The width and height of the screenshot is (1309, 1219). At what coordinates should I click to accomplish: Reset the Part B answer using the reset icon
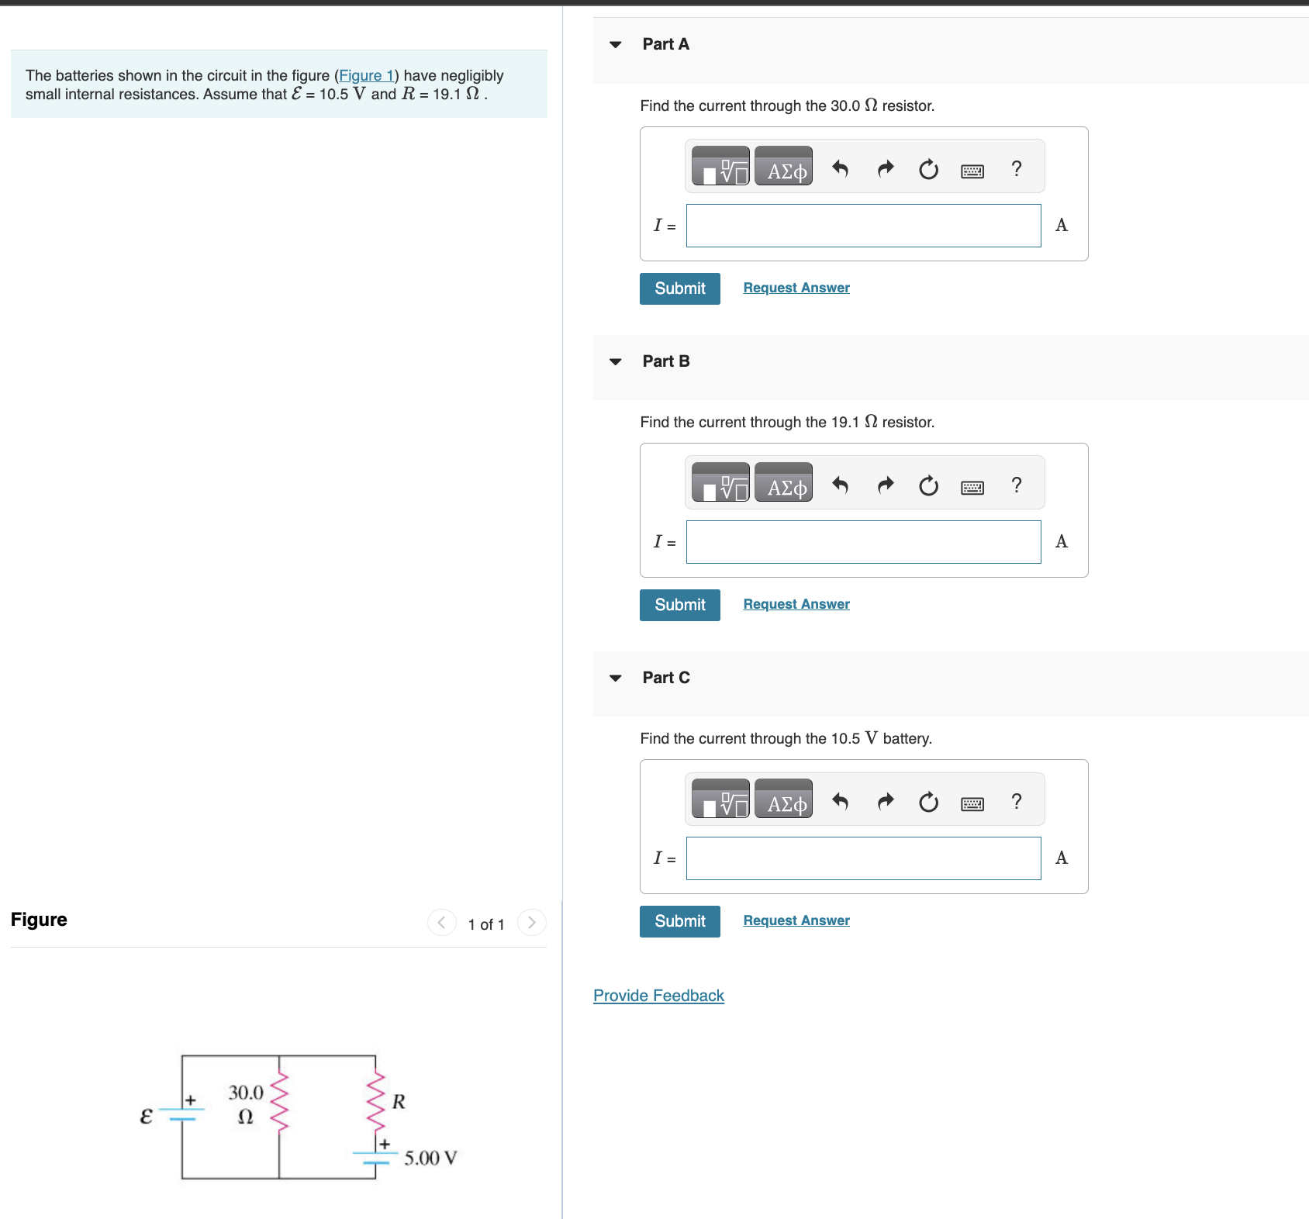click(x=928, y=486)
